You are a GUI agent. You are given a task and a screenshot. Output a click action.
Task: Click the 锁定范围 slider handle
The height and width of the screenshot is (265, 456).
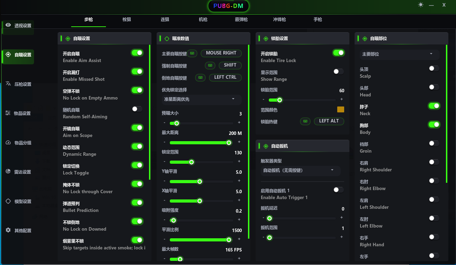191,162
